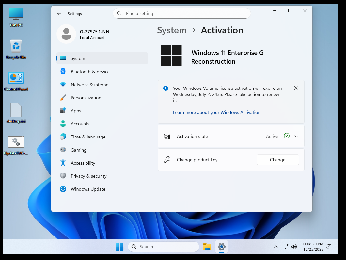This screenshot has height=260, width=346.
Task: Click the Gaming controller icon
Action: [x=63, y=150]
